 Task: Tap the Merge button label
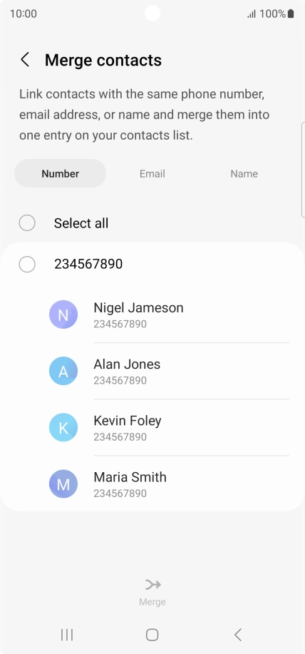(x=152, y=602)
